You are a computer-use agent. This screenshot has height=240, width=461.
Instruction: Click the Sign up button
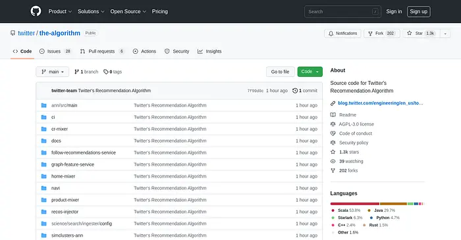[x=419, y=11]
